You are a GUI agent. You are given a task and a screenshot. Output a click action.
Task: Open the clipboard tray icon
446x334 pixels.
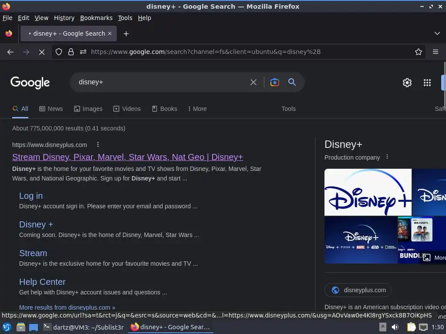pyautogui.click(x=411, y=327)
